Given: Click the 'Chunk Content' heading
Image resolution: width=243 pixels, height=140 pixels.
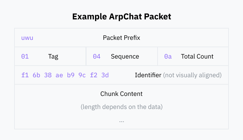Looking at the screenshot, I should pyautogui.click(x=121, y=94).
